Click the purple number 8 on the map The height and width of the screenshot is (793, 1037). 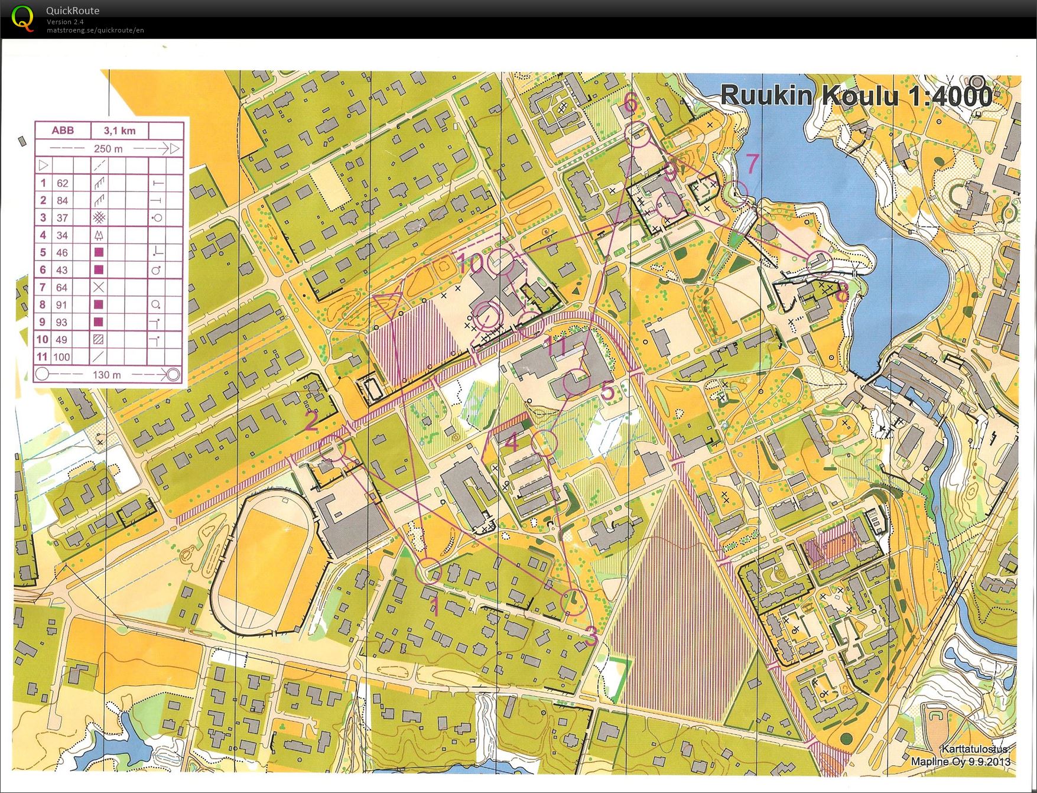pos(841,292)
